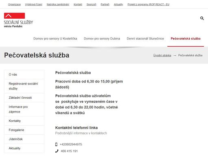Open the Aktuality top bar link
The height and width of the screenshot is (156, 208).
118,4
